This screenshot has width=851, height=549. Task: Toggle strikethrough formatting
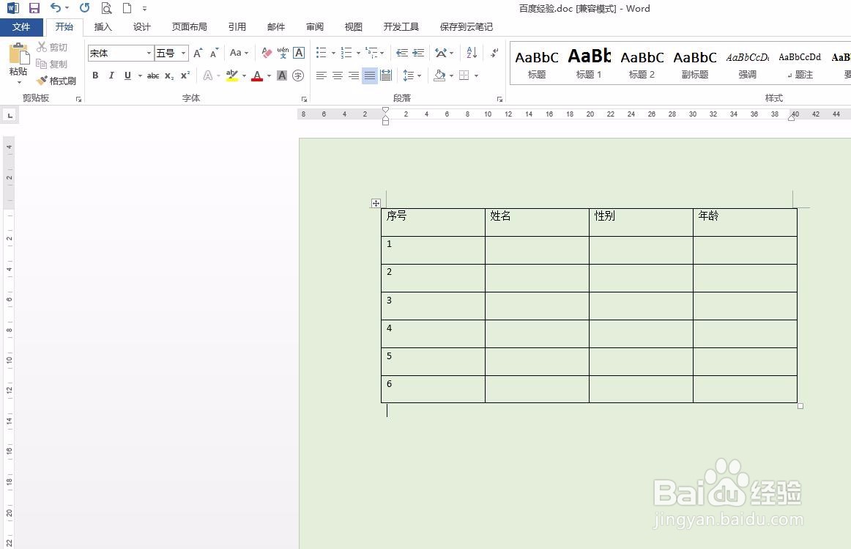(x=153, y=75)
